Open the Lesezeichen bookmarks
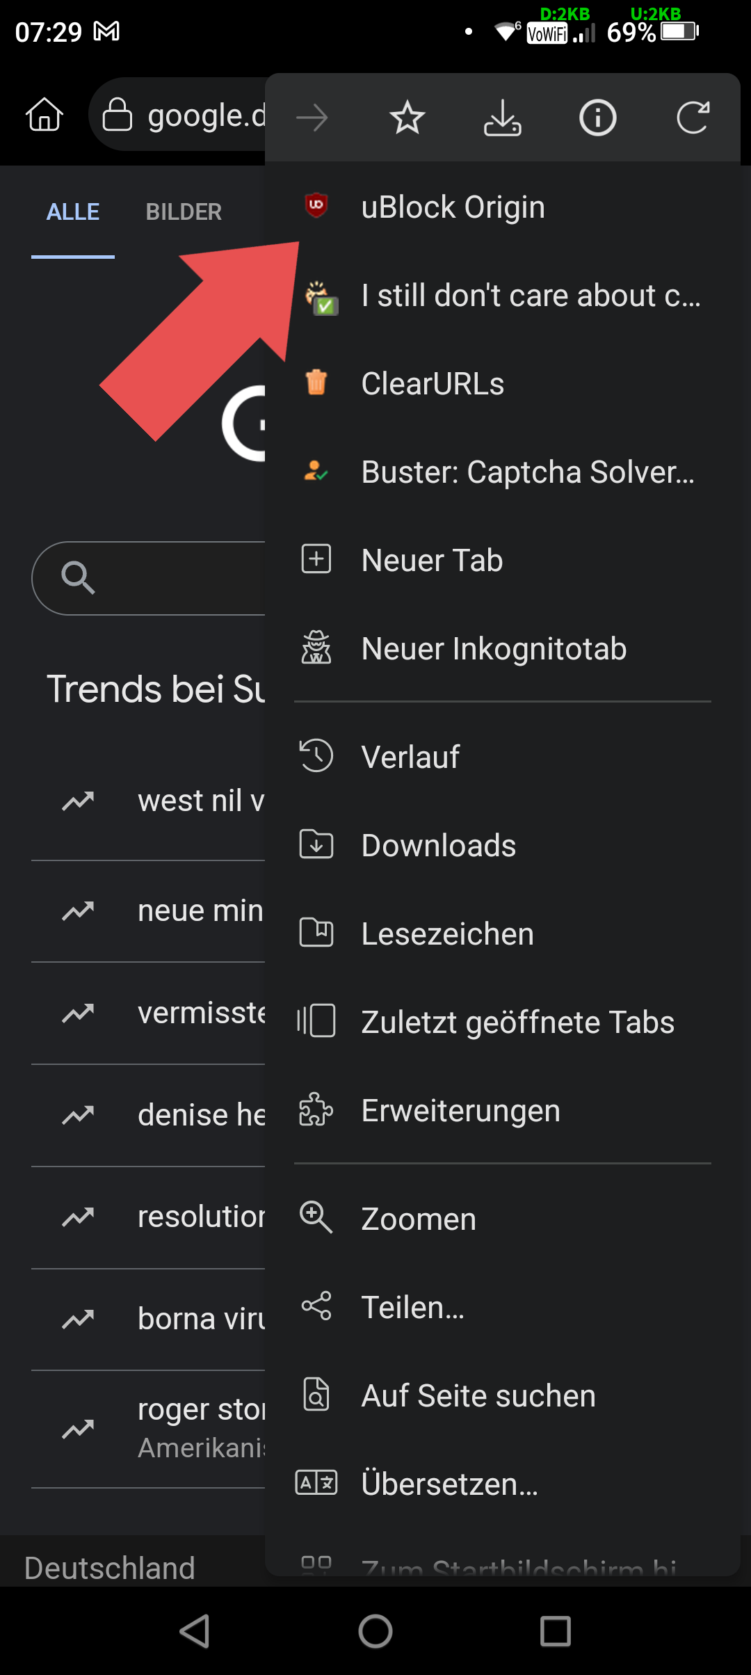Screen dimensions: 751x1675 447,933
